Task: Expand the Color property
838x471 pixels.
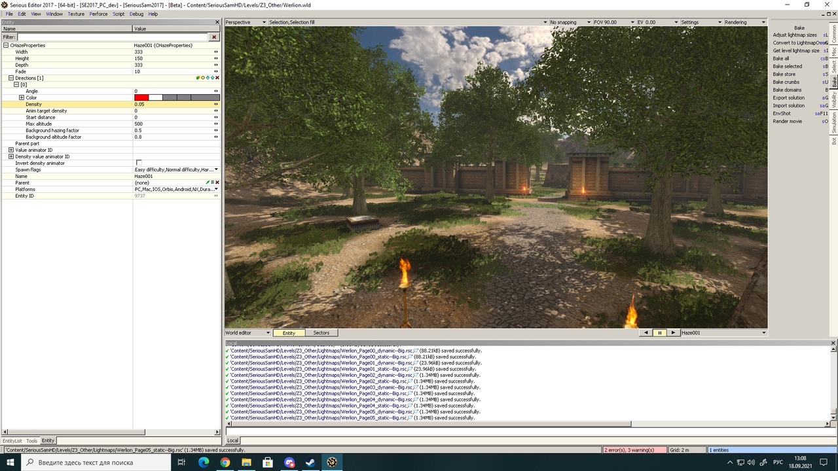Action: 22,97
